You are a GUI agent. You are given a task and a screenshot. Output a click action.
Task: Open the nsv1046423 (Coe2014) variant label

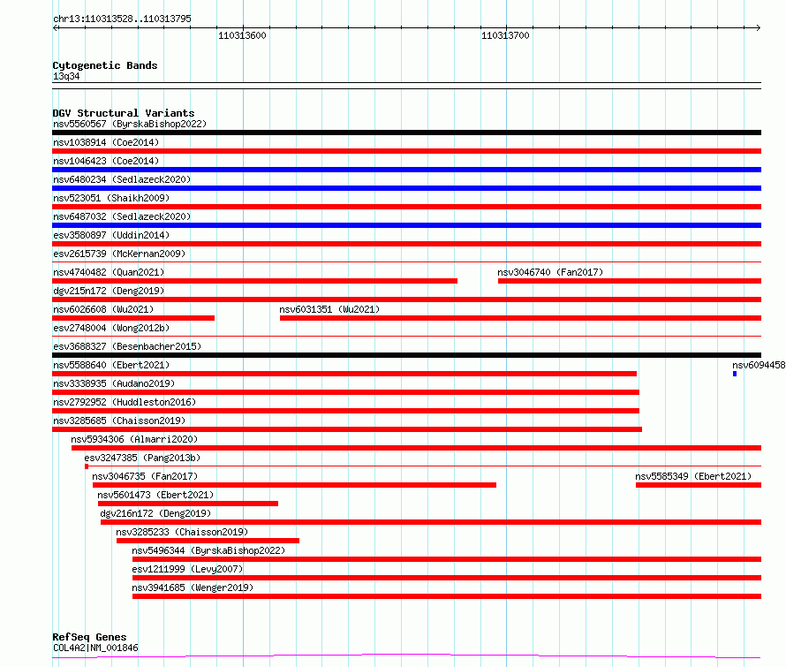tap(106, 161)
